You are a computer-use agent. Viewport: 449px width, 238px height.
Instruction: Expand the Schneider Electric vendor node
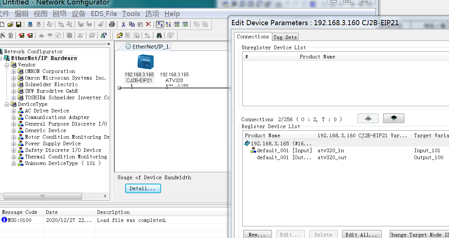click(x=14, y=85)
